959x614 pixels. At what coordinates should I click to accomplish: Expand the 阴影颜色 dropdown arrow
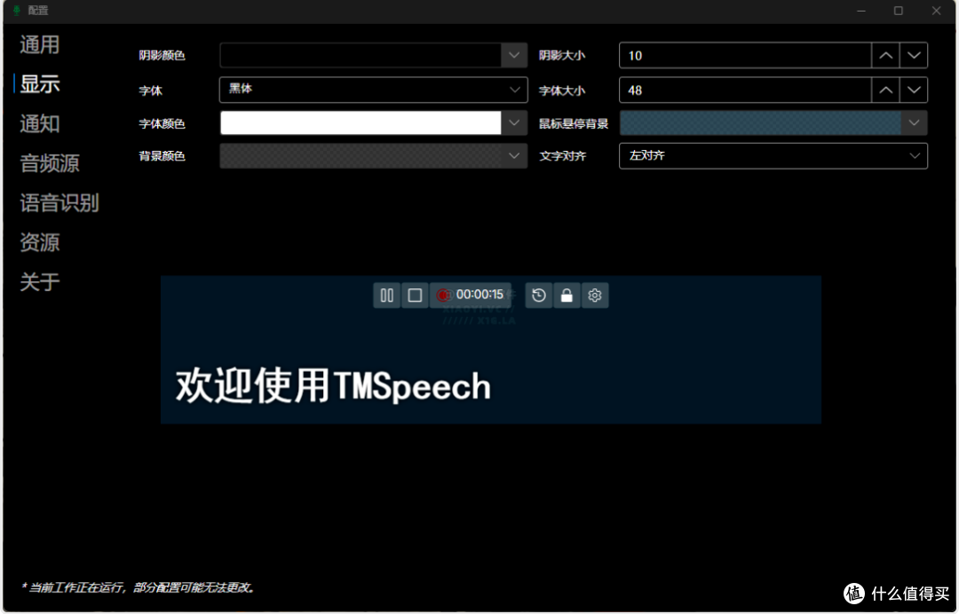(514, 56)
